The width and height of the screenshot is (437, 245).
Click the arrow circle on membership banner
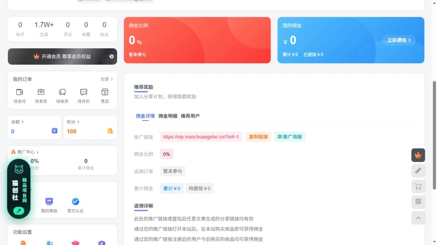click(111, 57)
